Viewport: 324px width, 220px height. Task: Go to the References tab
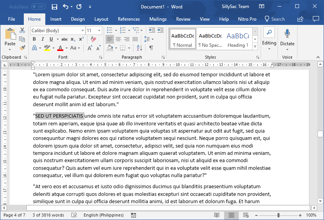point(129,19)
